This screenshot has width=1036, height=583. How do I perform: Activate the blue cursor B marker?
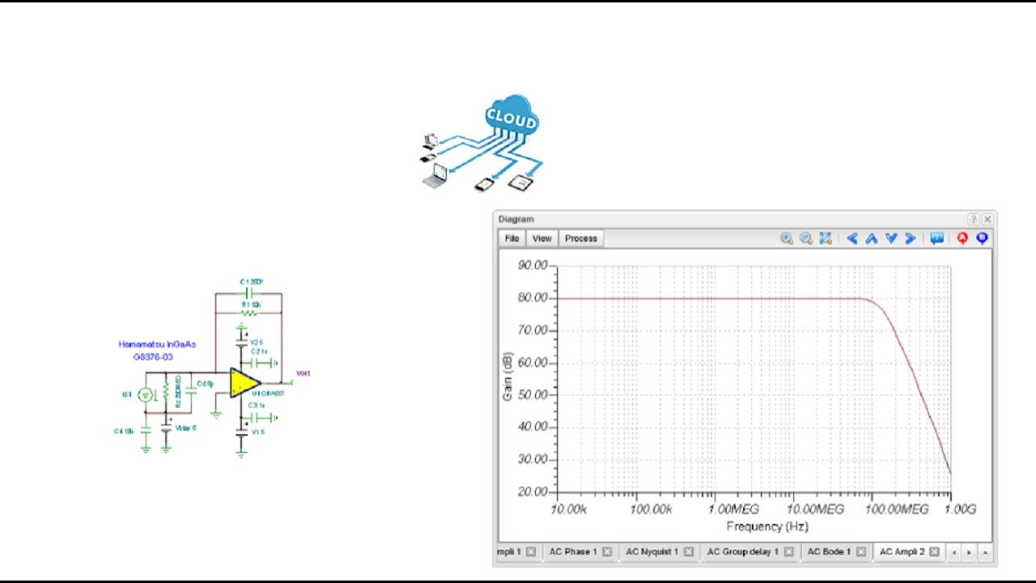point(982,238)
